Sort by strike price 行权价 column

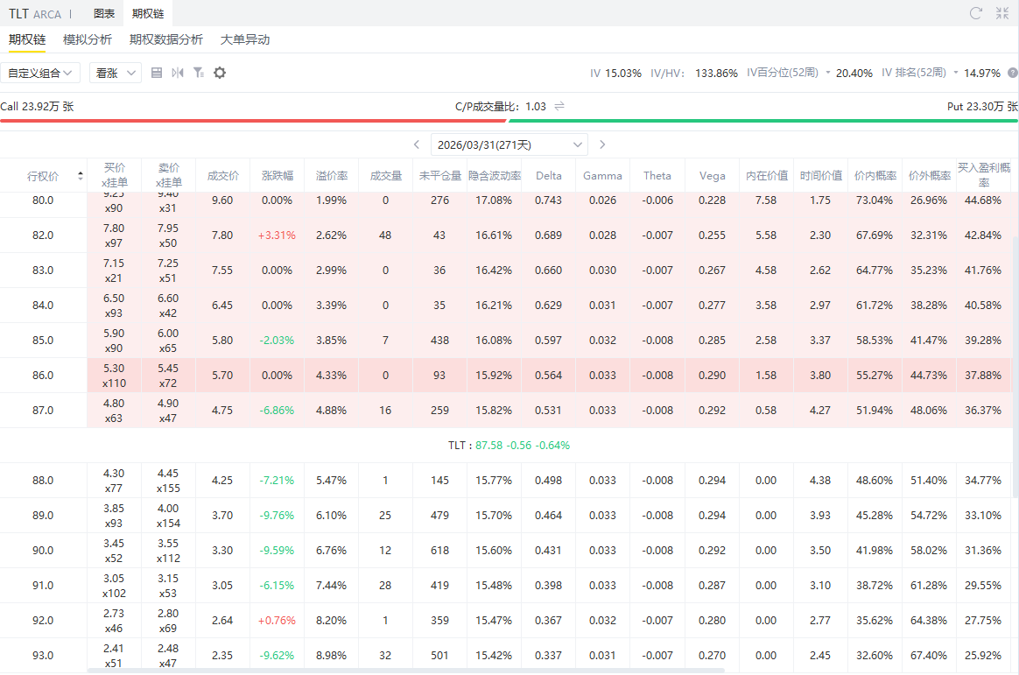(44, 176)
